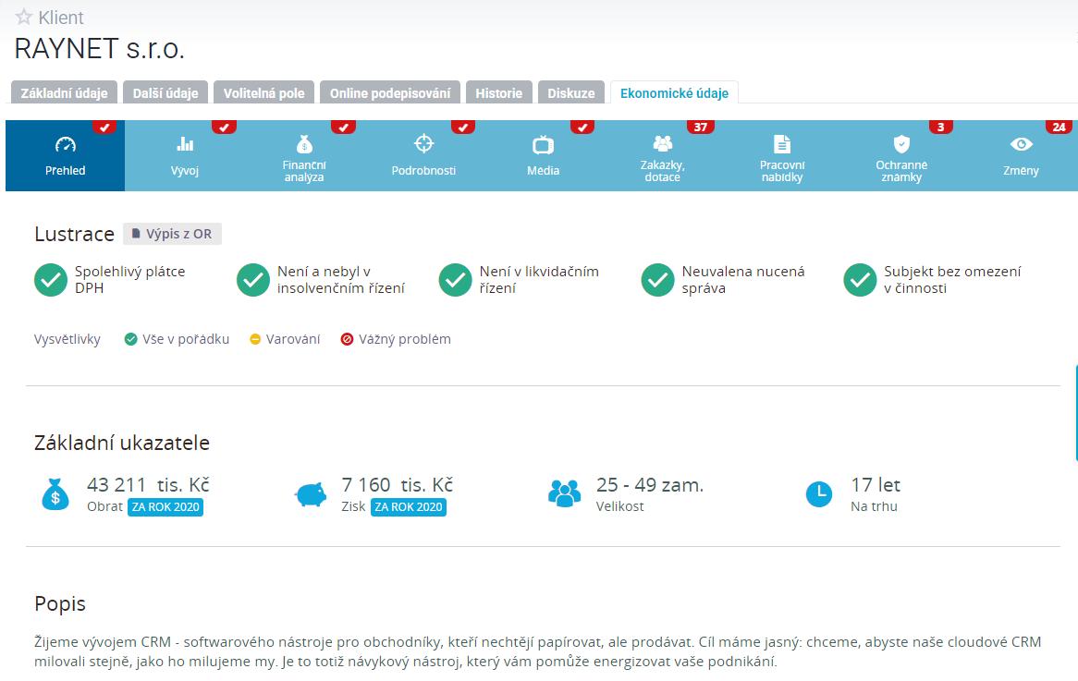Open the Diskuze tab
1078x681 pixels.
[x=571, y=92]
